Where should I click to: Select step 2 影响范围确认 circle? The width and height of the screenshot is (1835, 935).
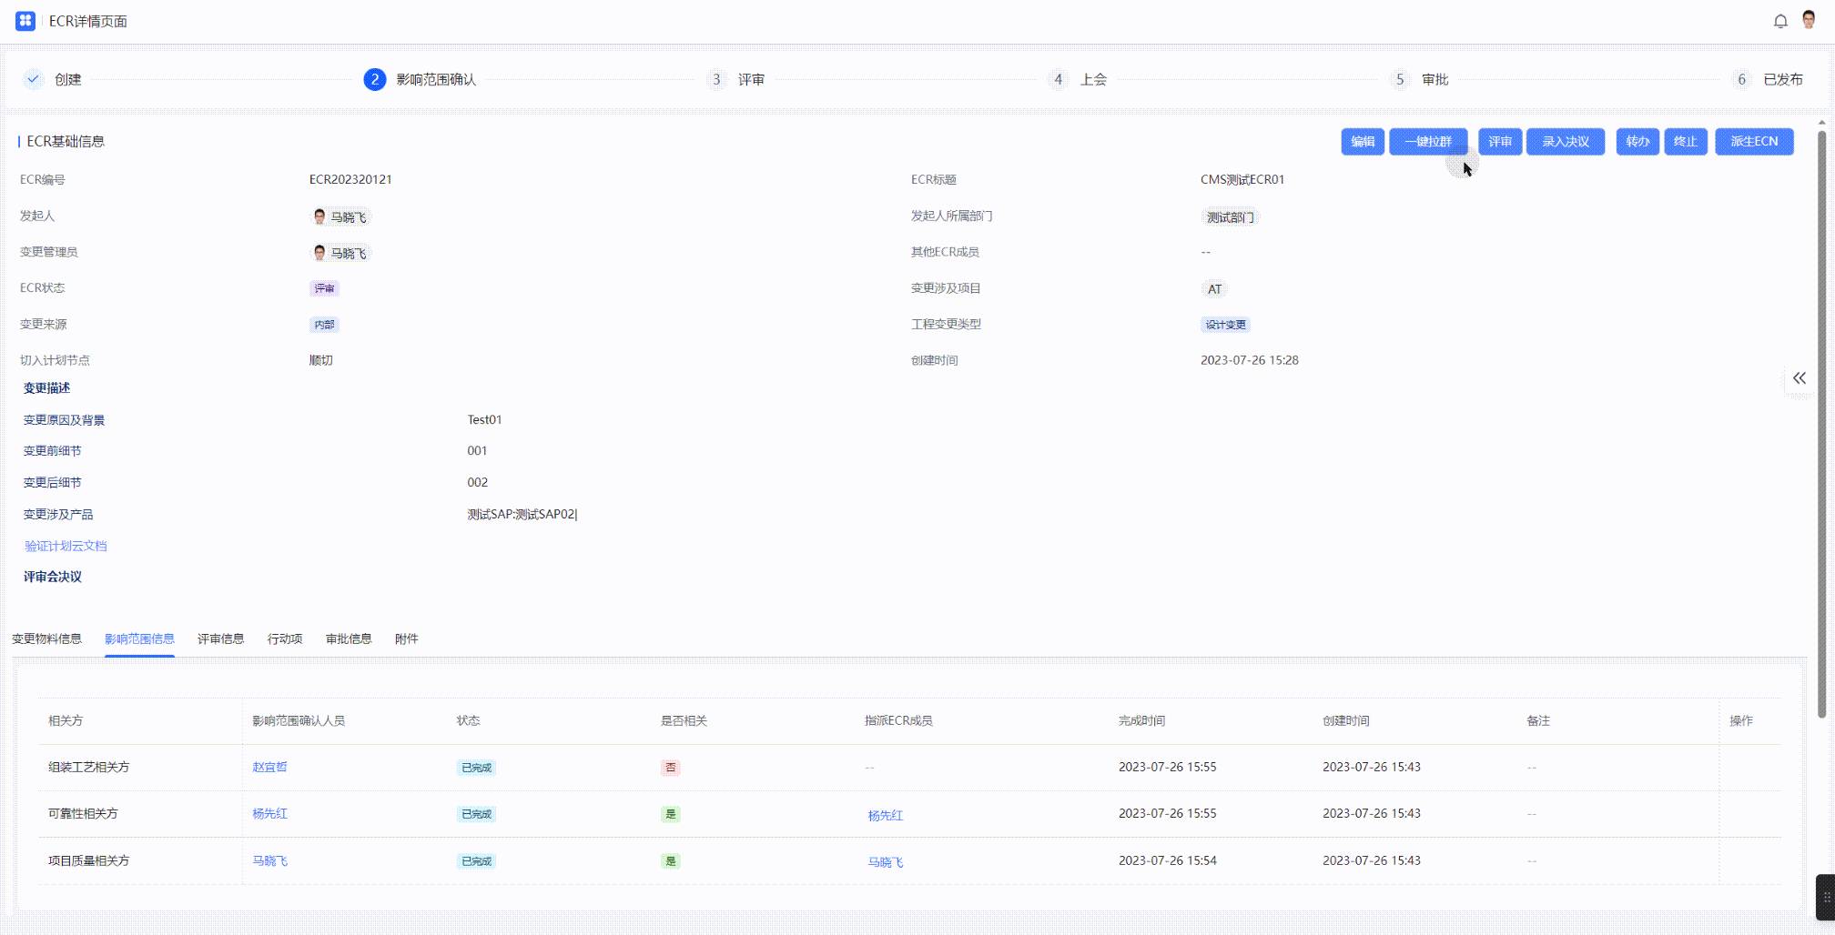[x=374, y=79]
